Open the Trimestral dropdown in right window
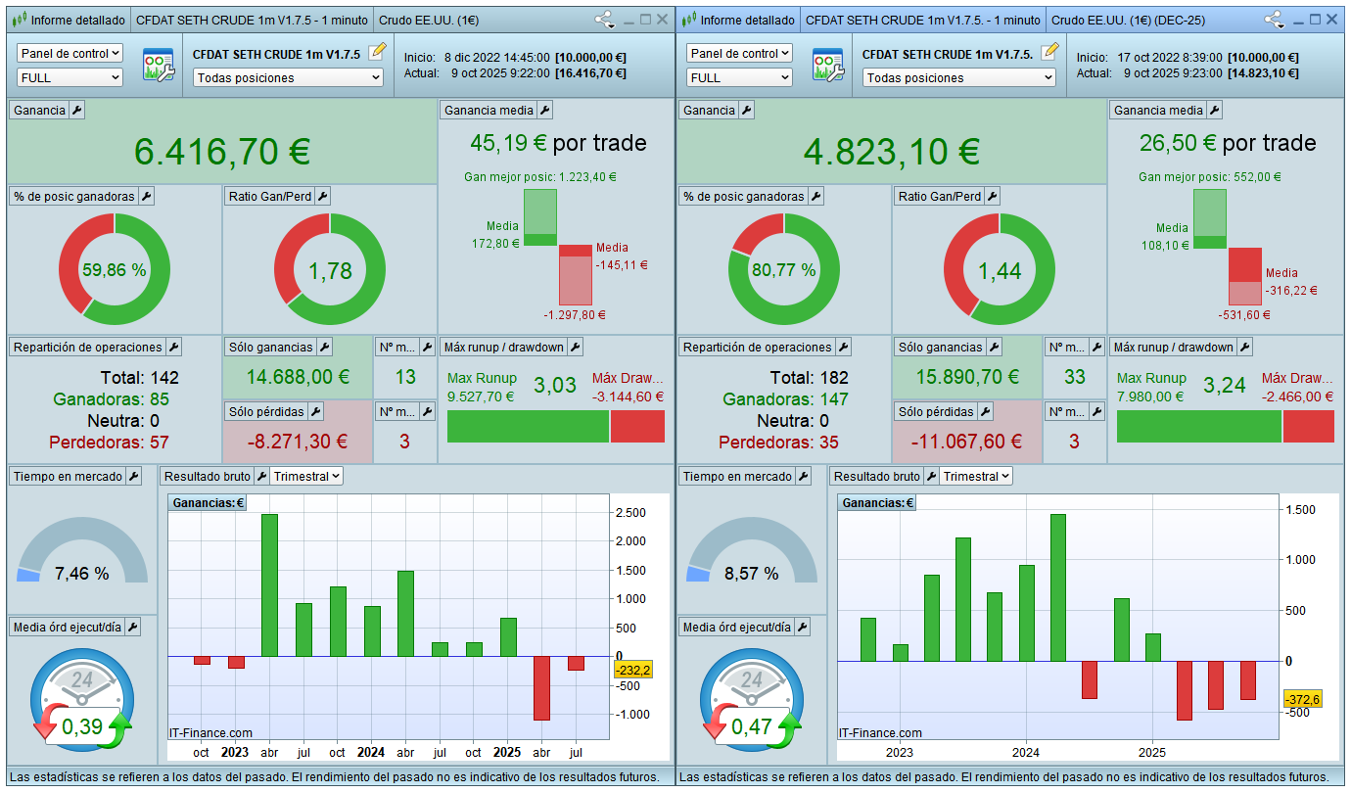 pyautogui.click(x=976, y=477)
